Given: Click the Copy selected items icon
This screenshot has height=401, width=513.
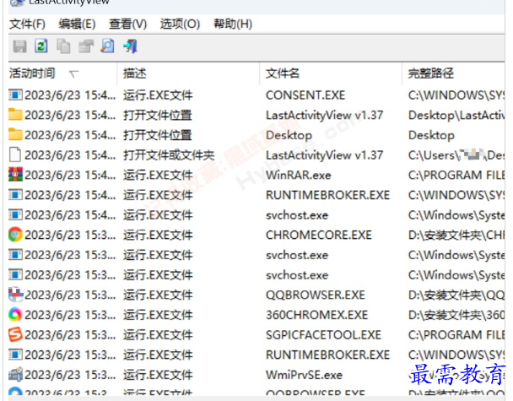Looking at the screenshot, I should pyautogui.click(x=63, y=46).
